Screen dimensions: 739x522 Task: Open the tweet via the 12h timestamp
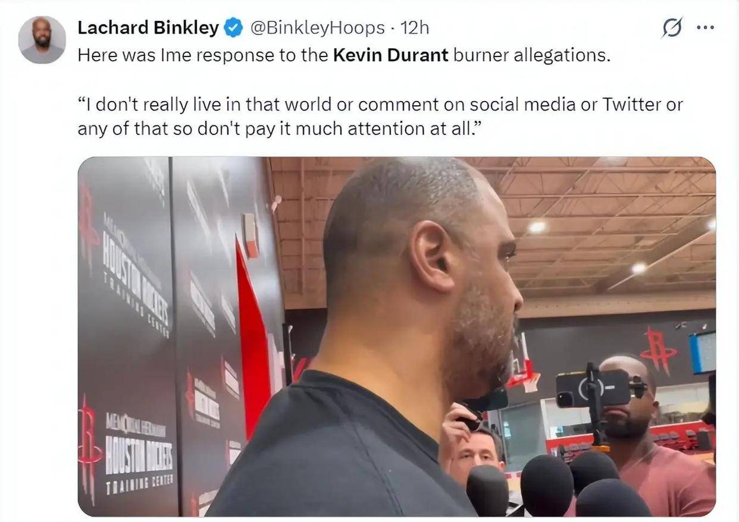[x=415, y=28]
